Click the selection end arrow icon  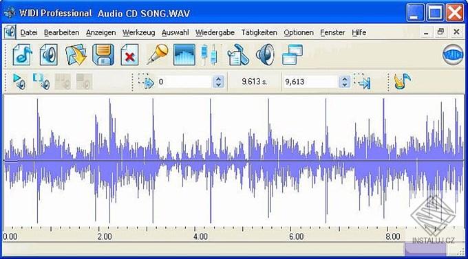point(362,81)
